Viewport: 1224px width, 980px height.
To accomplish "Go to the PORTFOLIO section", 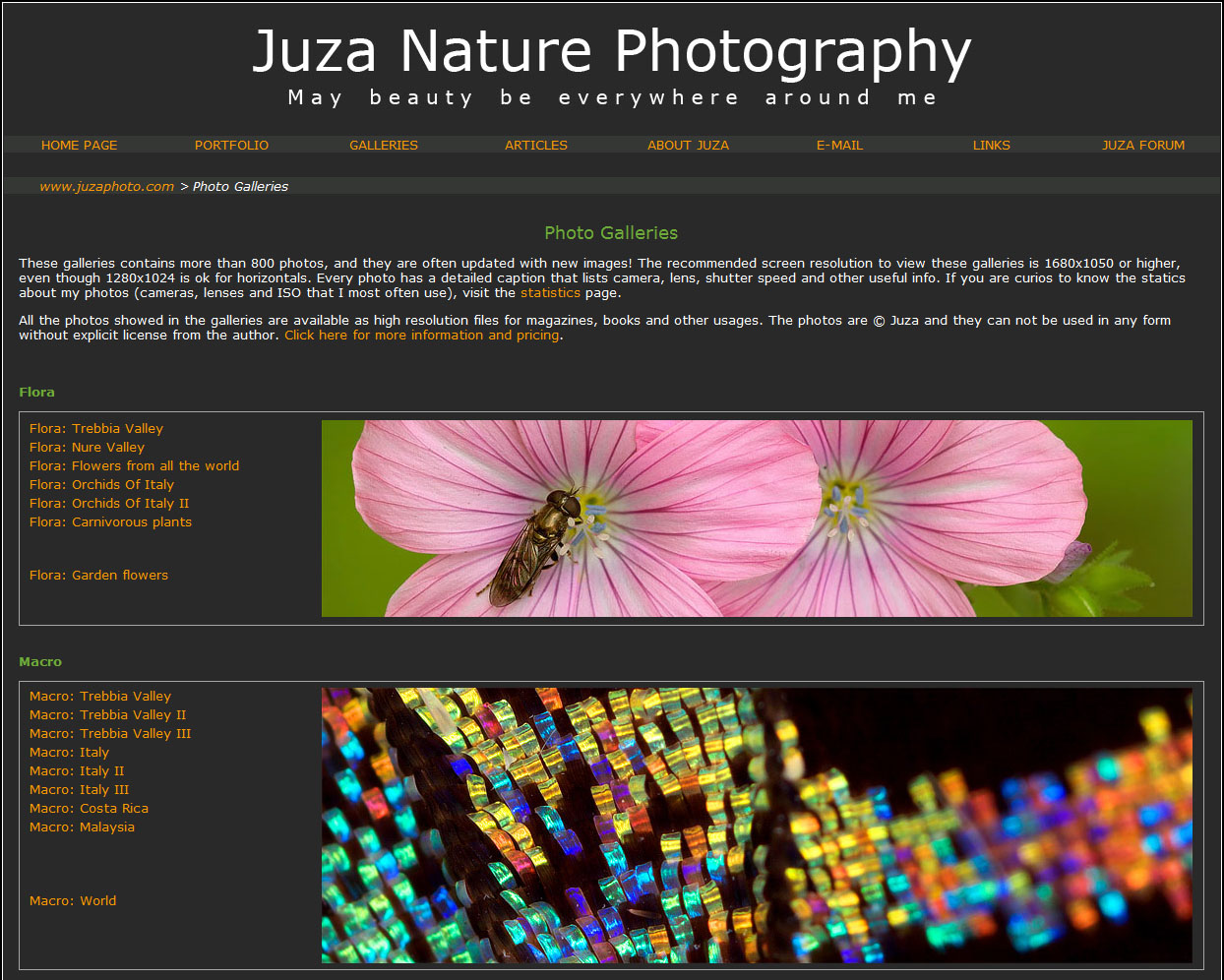I will coord(231,145).
